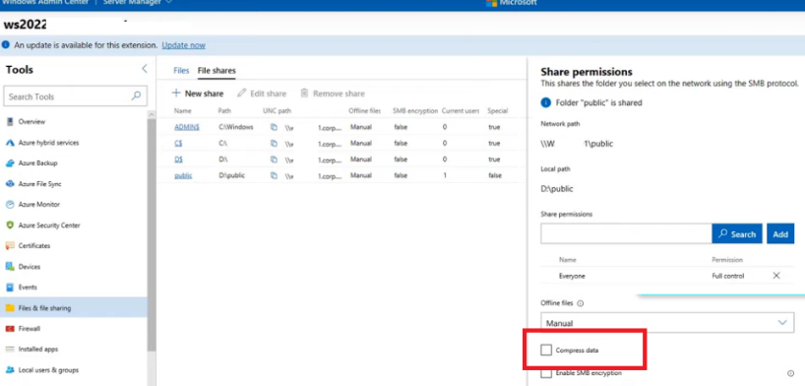The width and height of the screenshot is (805, 386).
Task: Open Devices tool icon
Action: tap(9, 267)
